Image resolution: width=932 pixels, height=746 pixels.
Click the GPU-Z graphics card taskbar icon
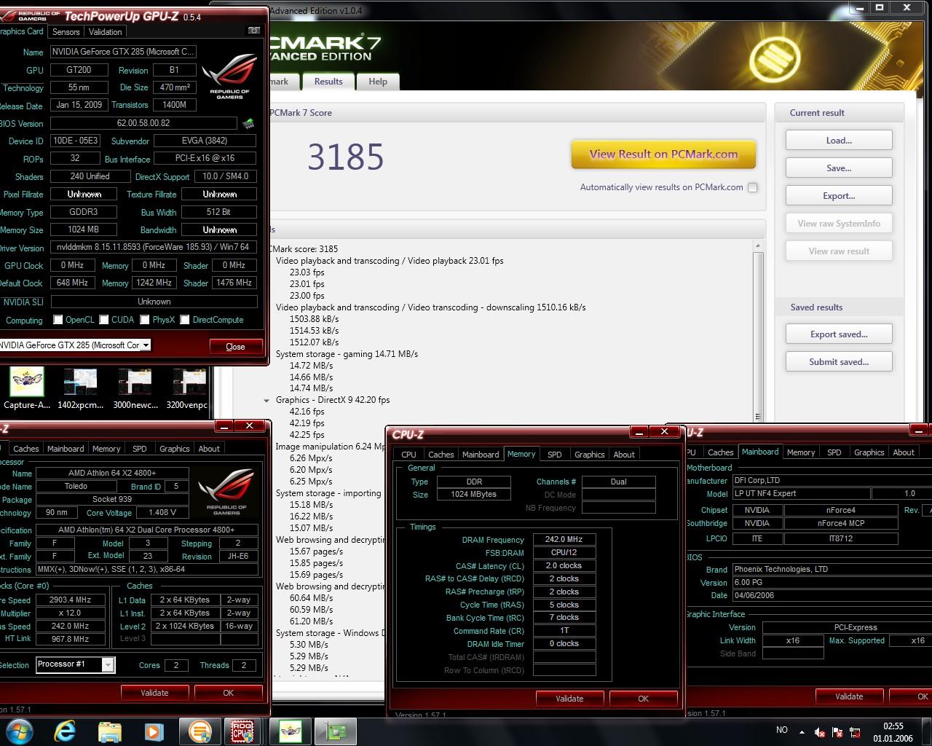tap(335, 731)
